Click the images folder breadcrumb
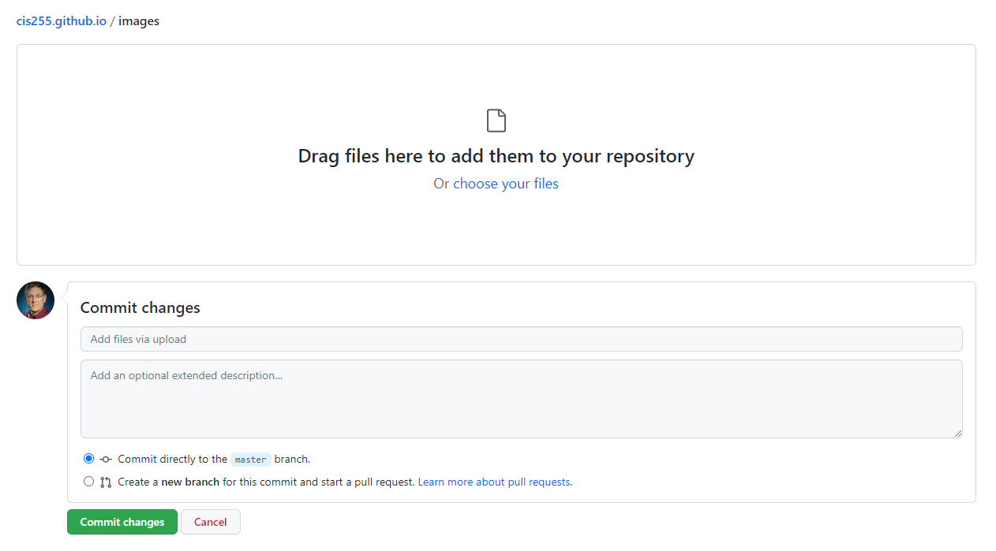Image resolution: width=996 pixels, height=551 pixels. pyautogui.click(x=139, y=21)
